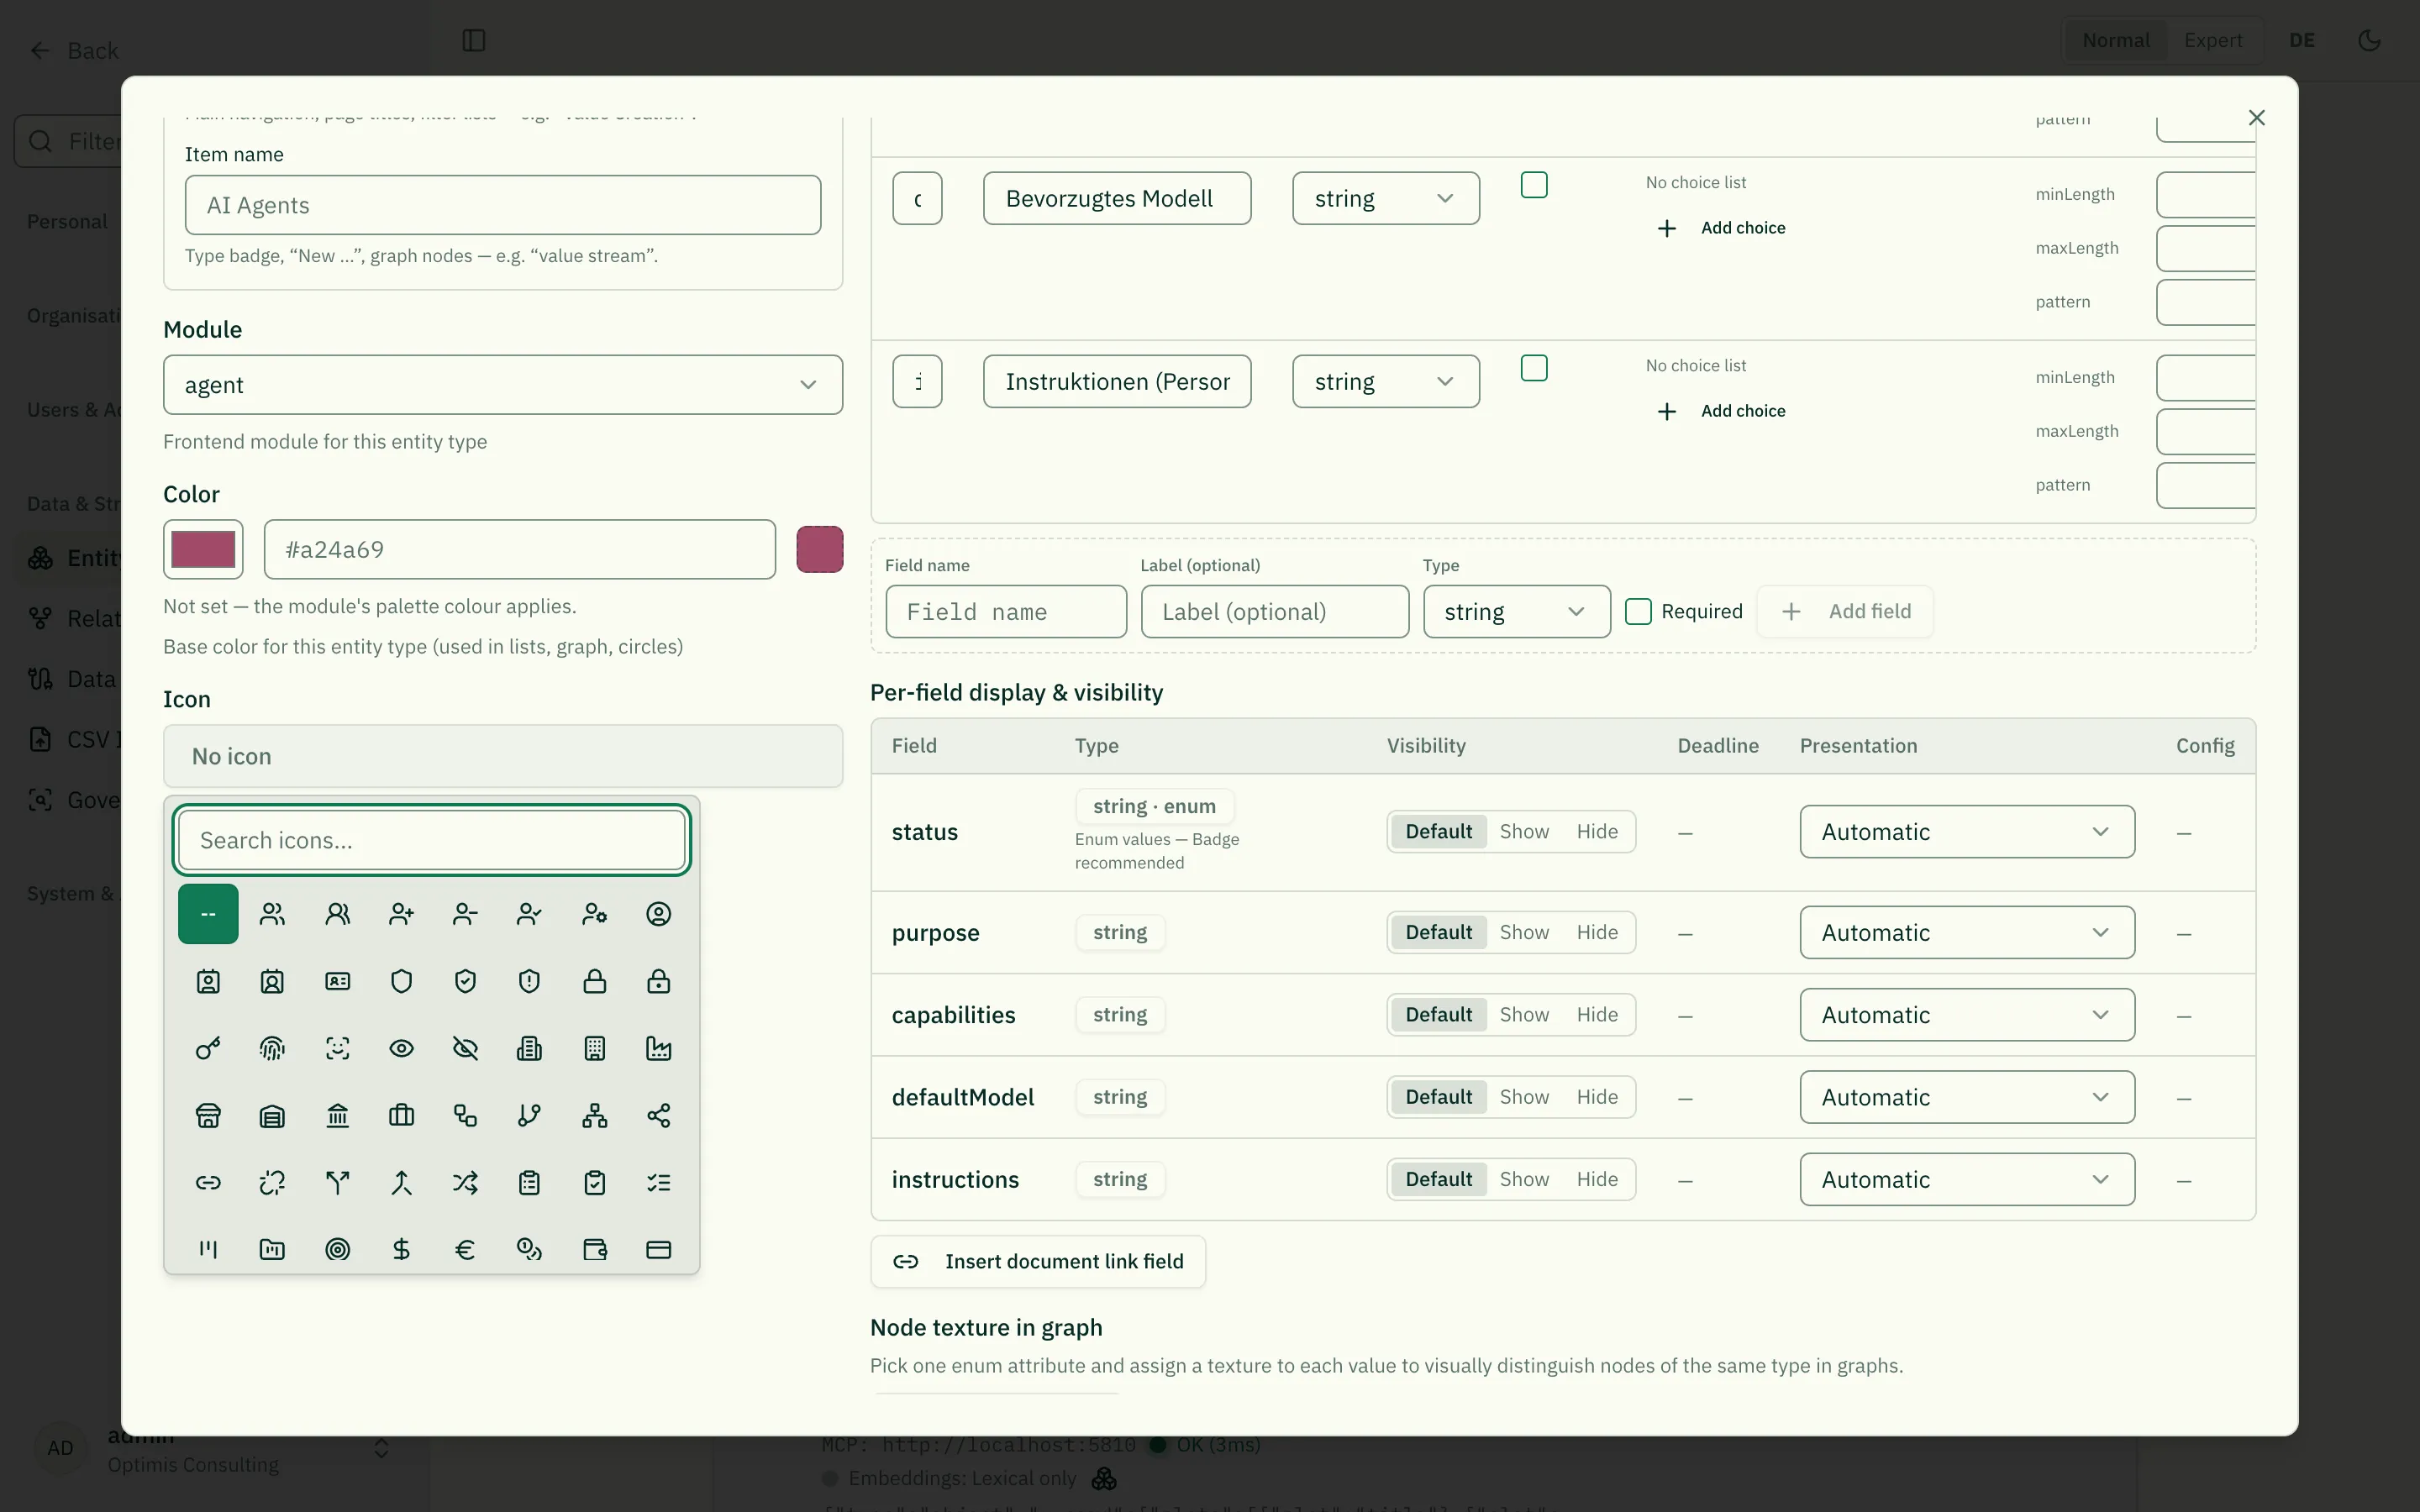The width and height of the screenshot is (2420, 1512).
Task: Switch language to DE
Action: point(2301,40)
